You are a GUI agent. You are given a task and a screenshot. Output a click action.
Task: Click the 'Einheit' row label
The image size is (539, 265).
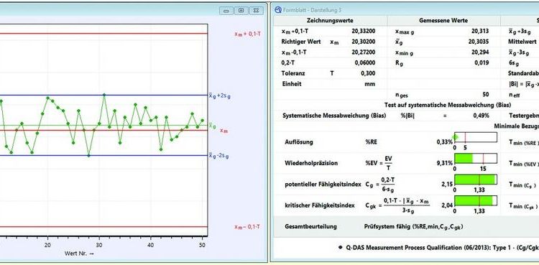(x=292, y=84)
